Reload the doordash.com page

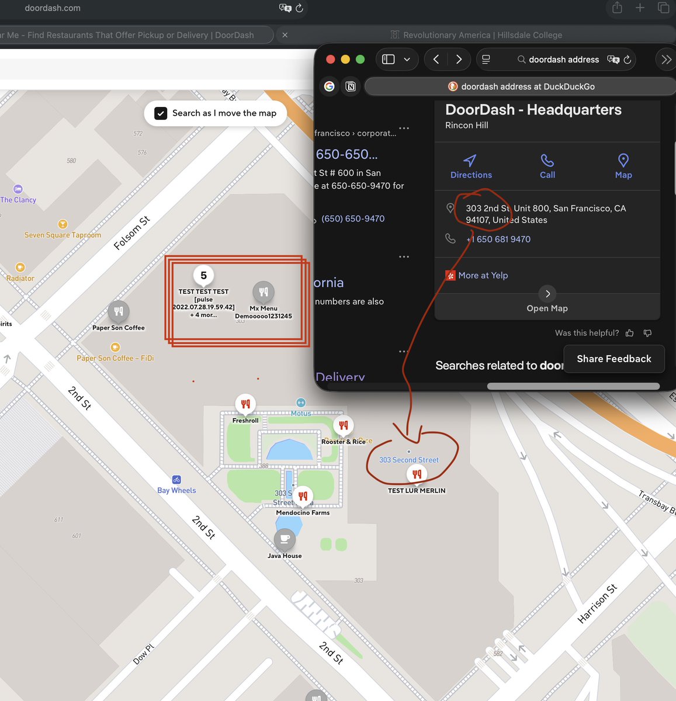(x=299, y=8)
